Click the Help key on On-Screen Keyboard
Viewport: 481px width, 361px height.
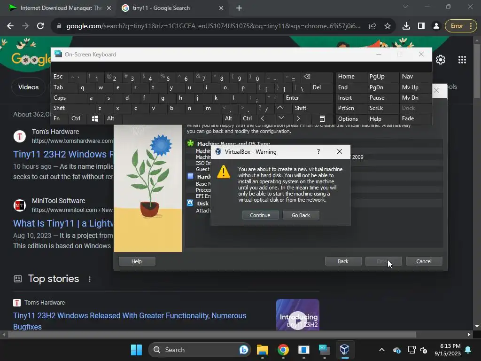[x=382, y=119]
